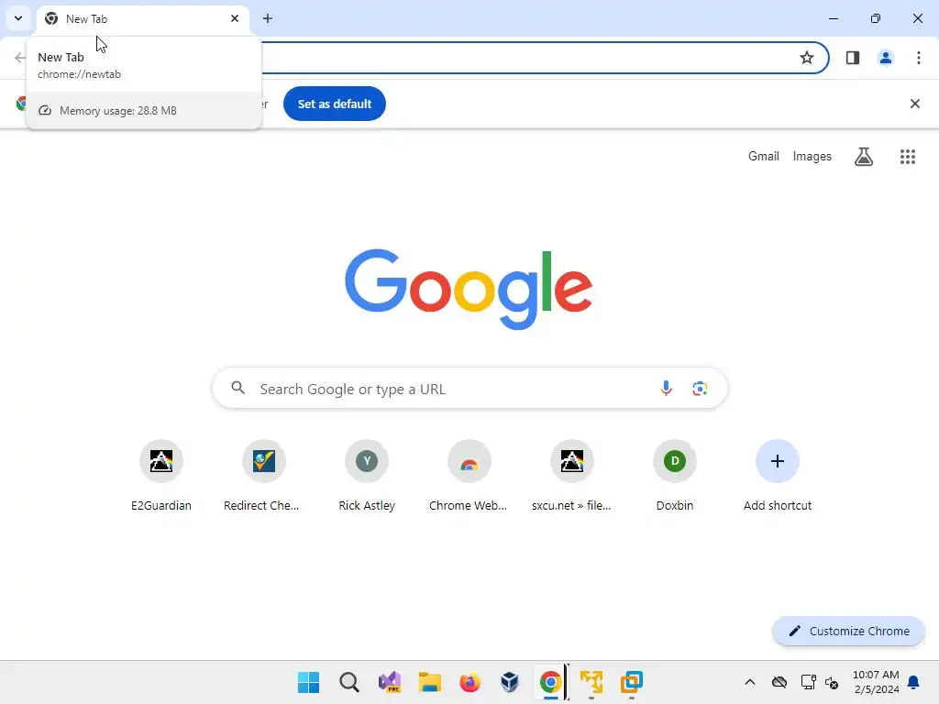Screen dimensions: 939x704
Task: Launch Visual Studio Preview from taskbar
Action: tap(389, 682)
